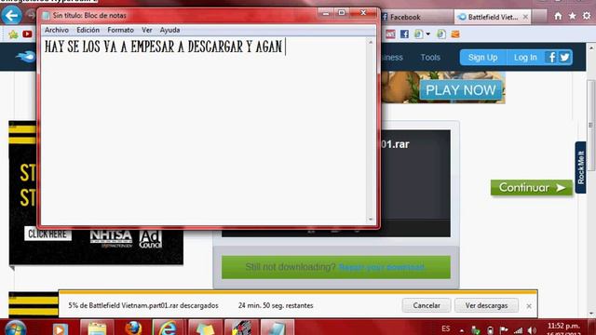Click the browser Back arrow button
The width and height of the screenshot is (596, 335).
click(x=11, y=16)
